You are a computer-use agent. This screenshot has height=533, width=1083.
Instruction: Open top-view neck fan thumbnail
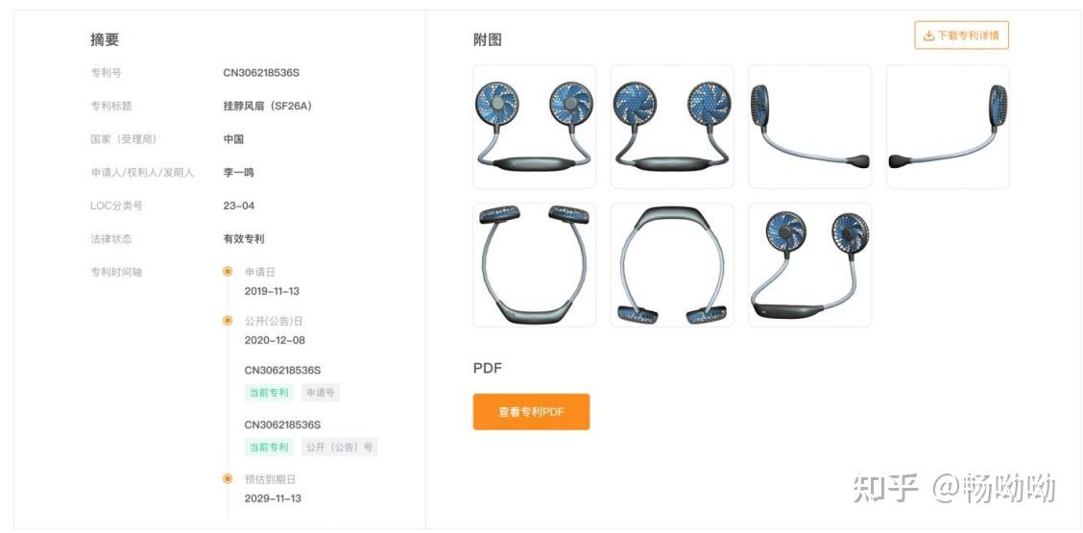(x=534, y=265)
